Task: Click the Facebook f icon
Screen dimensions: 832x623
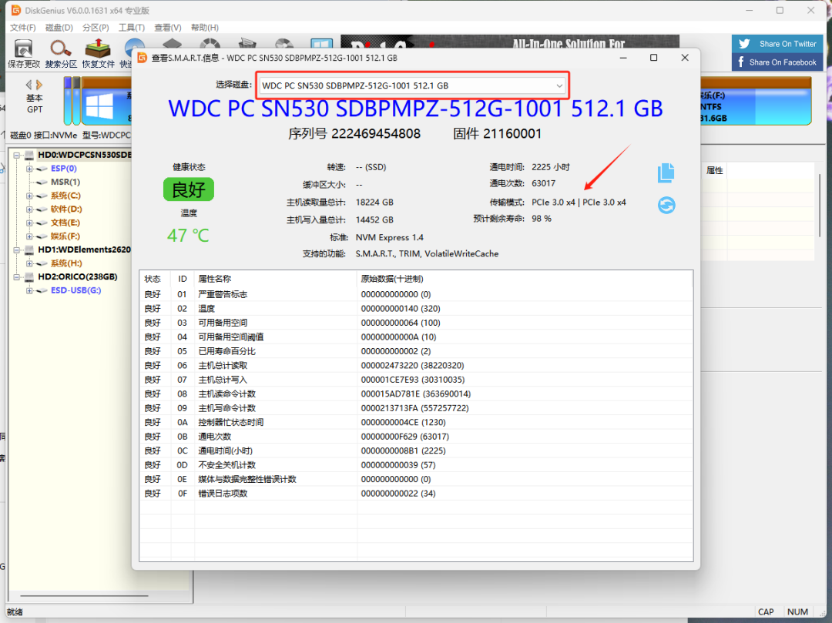Action: click(x=741, y=62)
